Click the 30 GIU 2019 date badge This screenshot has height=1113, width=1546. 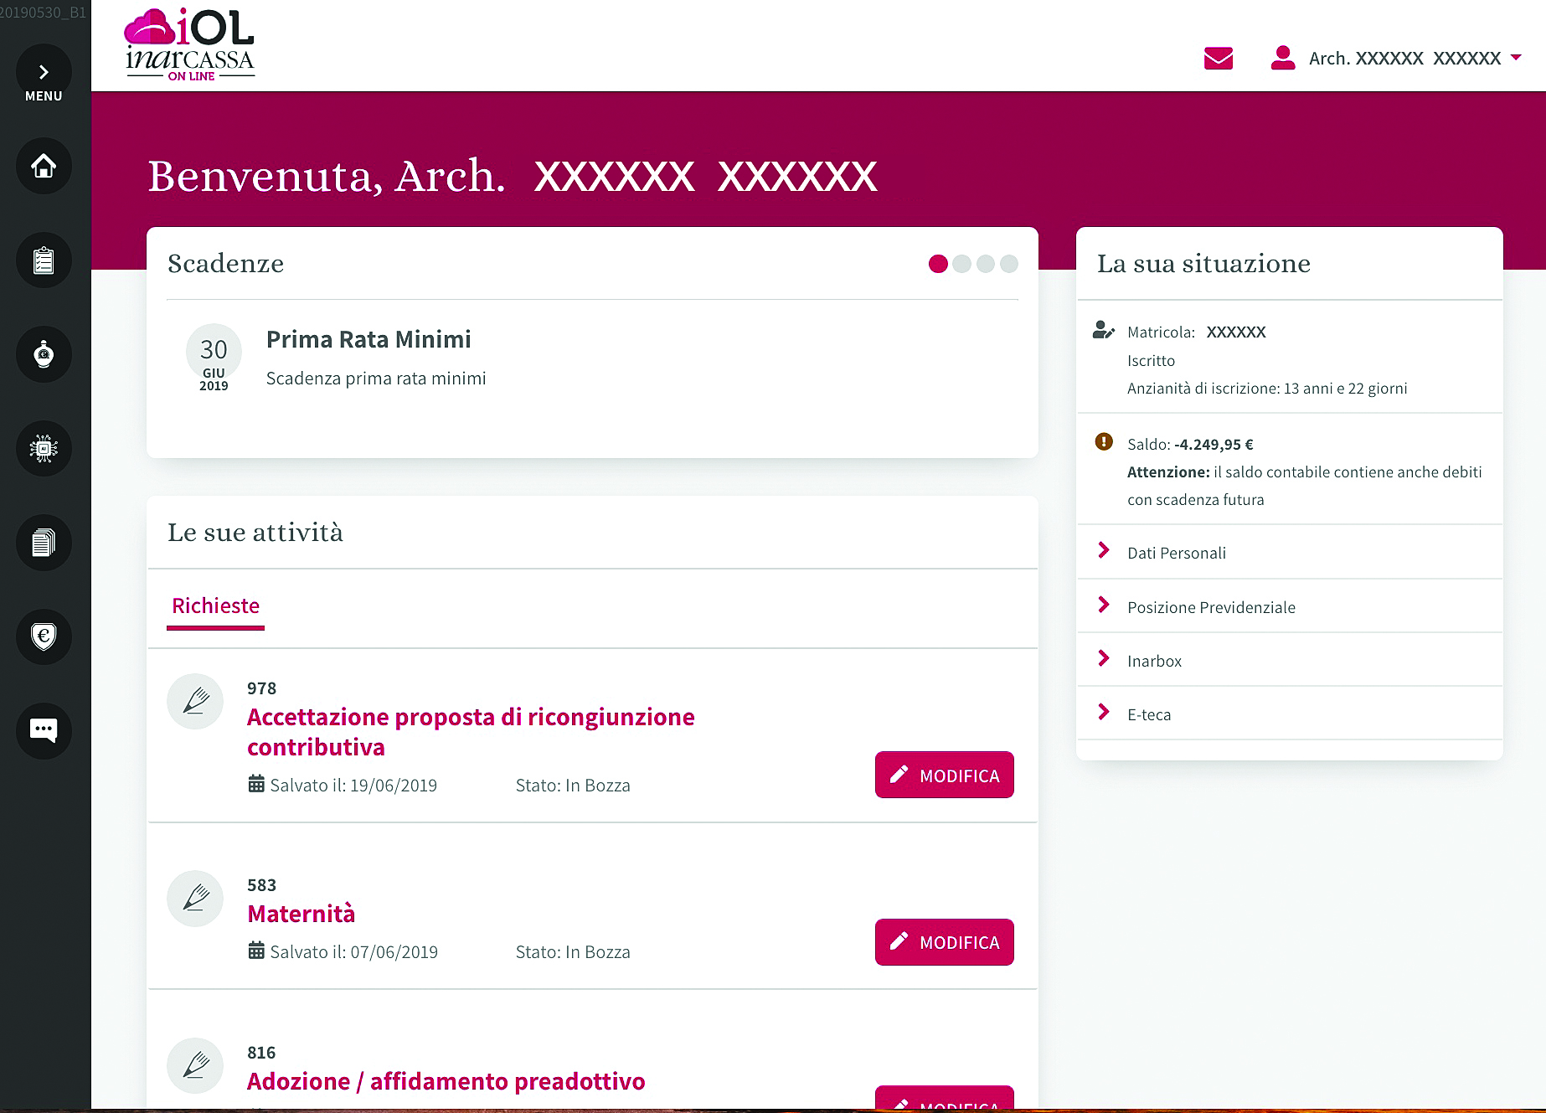pyautogui.click(x=214, y=359)
